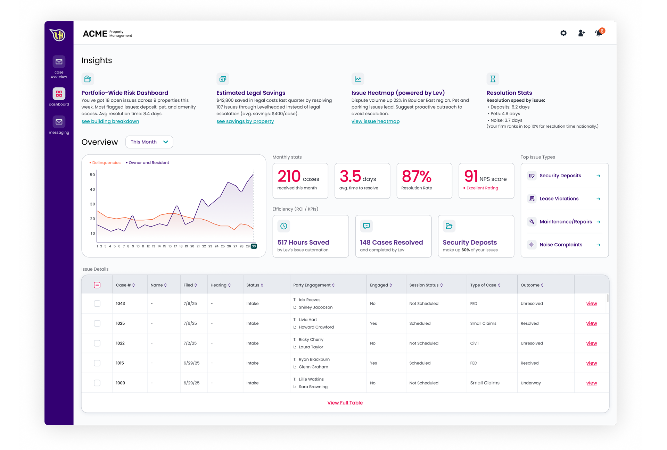Click the 517 Hours Saved clock icon

point(283,226)
